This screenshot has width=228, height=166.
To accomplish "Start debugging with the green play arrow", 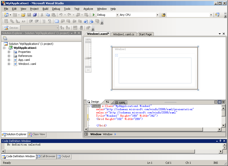I will click(x=94, y=15).
